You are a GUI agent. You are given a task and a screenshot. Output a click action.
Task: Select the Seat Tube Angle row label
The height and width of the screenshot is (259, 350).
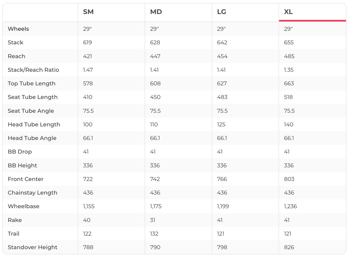(x=31, y=111)
